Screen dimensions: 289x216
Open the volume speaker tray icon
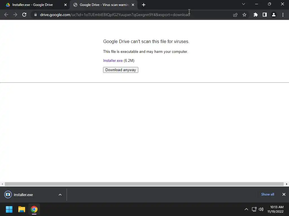pyautogui.click(x=261, y=209)
